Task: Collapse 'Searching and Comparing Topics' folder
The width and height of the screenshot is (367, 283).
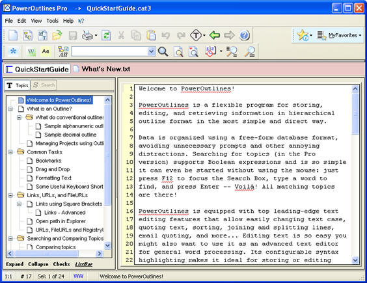Action: (10, 239)
